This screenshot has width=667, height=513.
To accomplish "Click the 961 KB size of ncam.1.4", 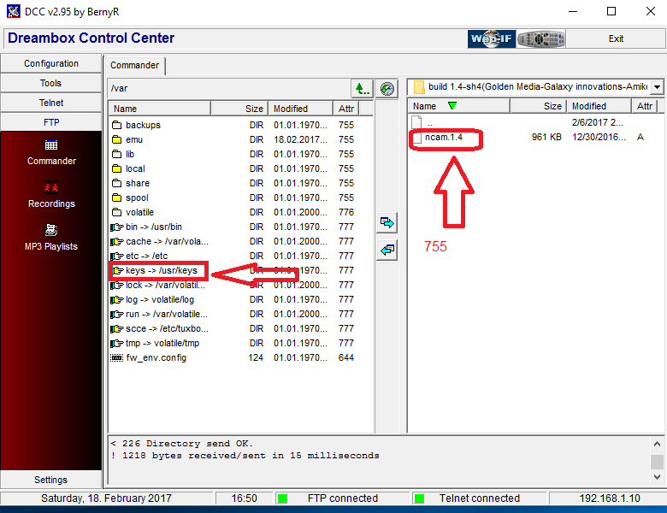I will click(546, 137).
